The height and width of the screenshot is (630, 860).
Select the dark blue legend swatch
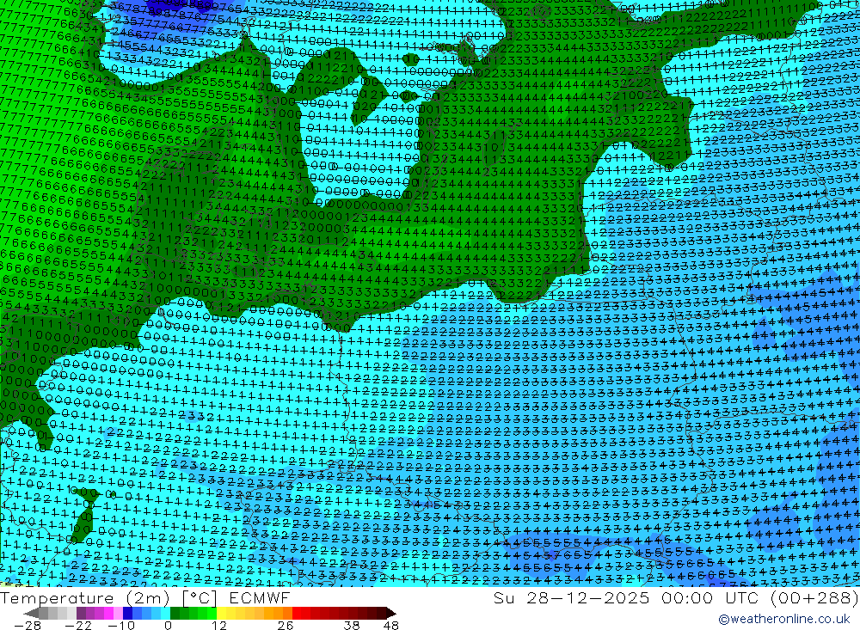(x=127, y=613)
